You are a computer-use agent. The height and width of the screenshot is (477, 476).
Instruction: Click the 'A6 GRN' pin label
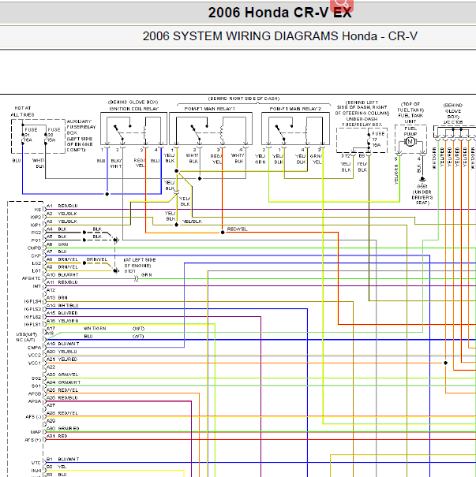[57, 244]
